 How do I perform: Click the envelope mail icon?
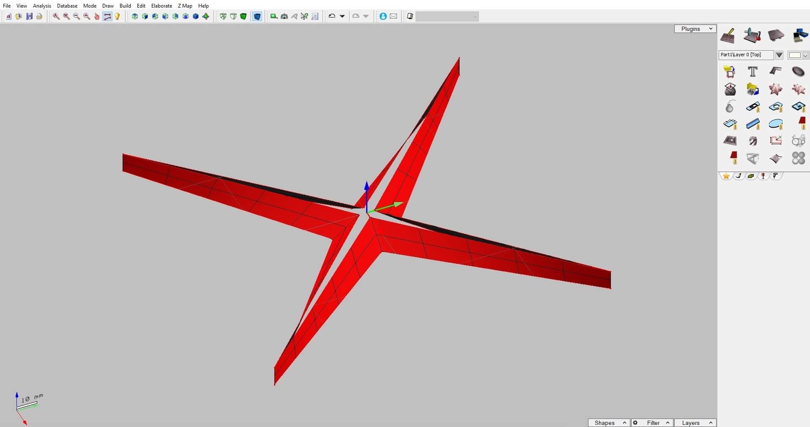394,16
